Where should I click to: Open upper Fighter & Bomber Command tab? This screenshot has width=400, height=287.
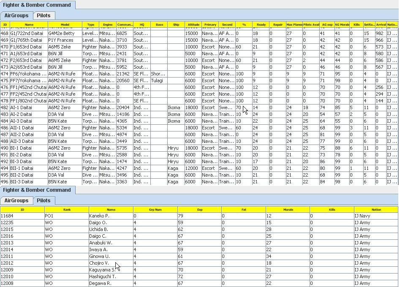tap(37, 5)
